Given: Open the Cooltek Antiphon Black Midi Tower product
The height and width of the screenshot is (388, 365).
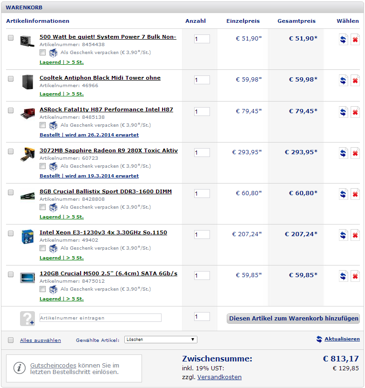Looking at the screenshot, I should 100,78.
